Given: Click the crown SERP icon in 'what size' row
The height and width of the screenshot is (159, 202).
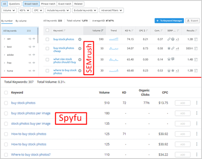Looking at the screenshot, I should pyautogui.click(x=169, y=59).
